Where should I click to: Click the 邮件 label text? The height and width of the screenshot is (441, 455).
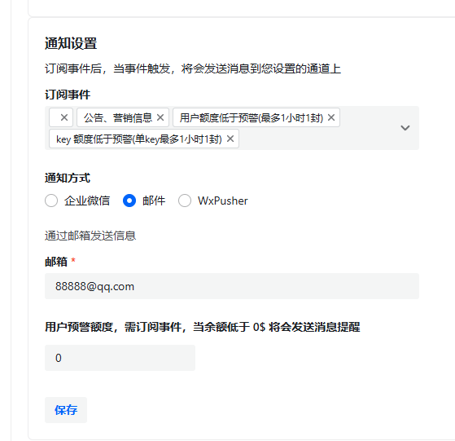coord(154,201)
